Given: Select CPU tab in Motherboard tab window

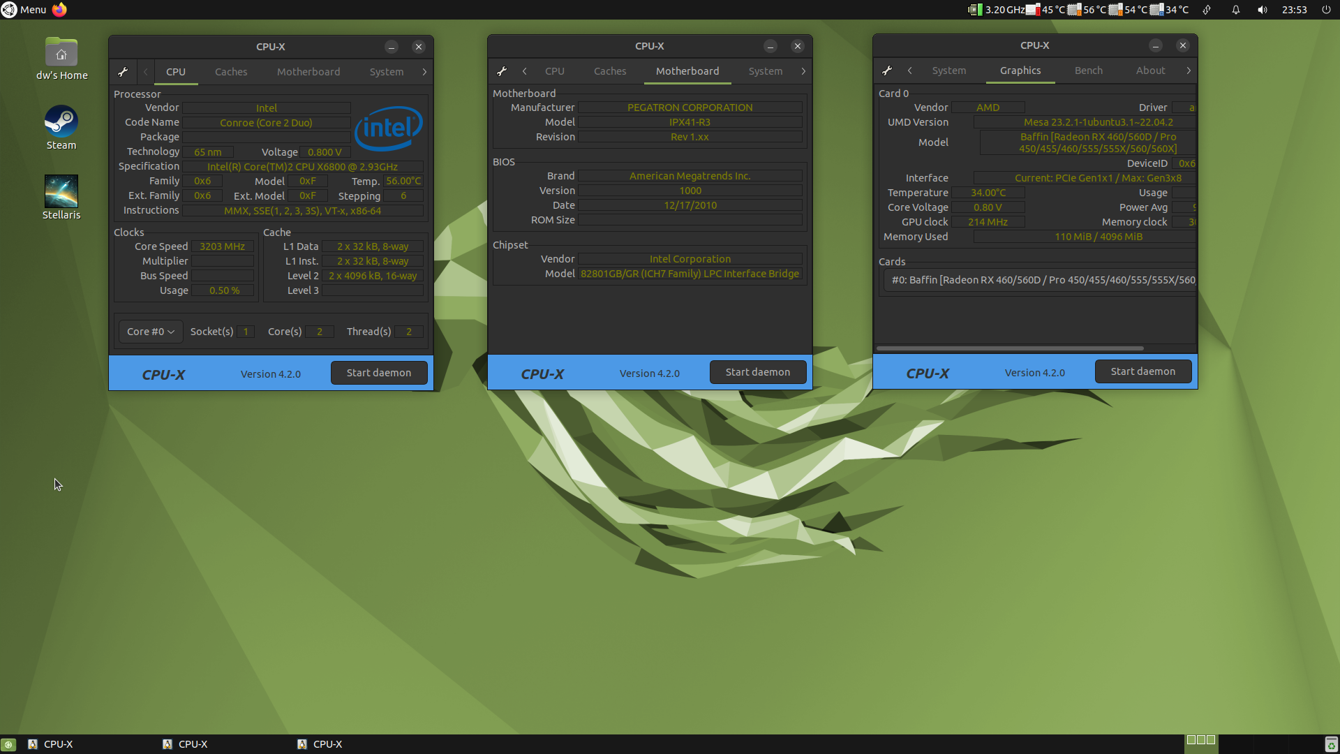Looking at the screenshot, I should 555,71.
